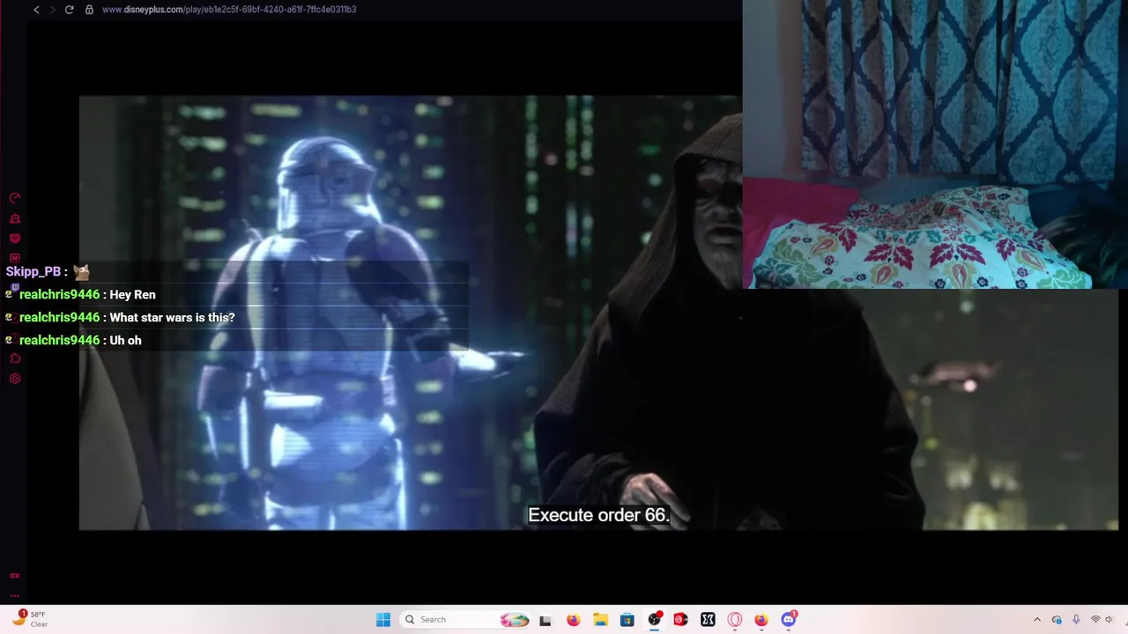The width and height of the screenshot is (1128, 634).
Task: Open the Wi-Fi network tray icon
Action: click(x=1095, y=620)
